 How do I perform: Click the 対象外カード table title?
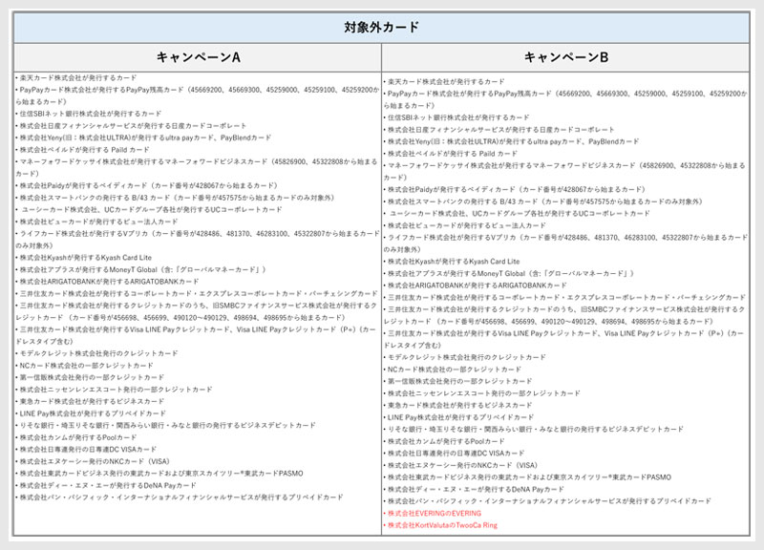pos(381,28)
